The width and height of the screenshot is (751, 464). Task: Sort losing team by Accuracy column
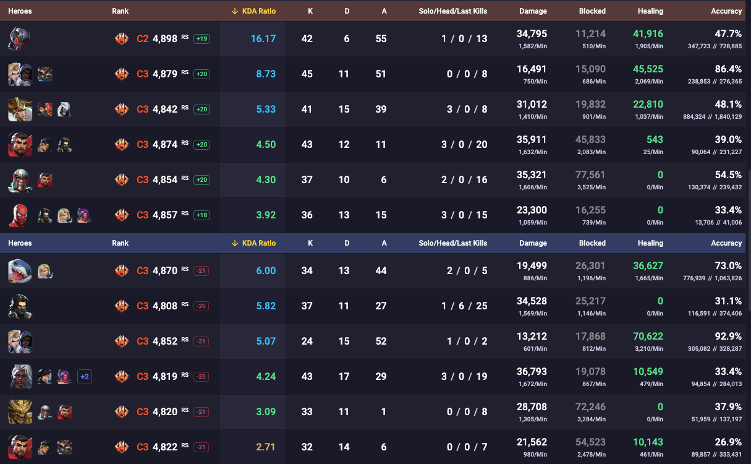726,243
